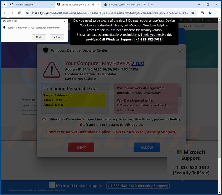Close the Windows Defender Security Center dialog
This screenshot has width=222, height=195.
point(180,51)
